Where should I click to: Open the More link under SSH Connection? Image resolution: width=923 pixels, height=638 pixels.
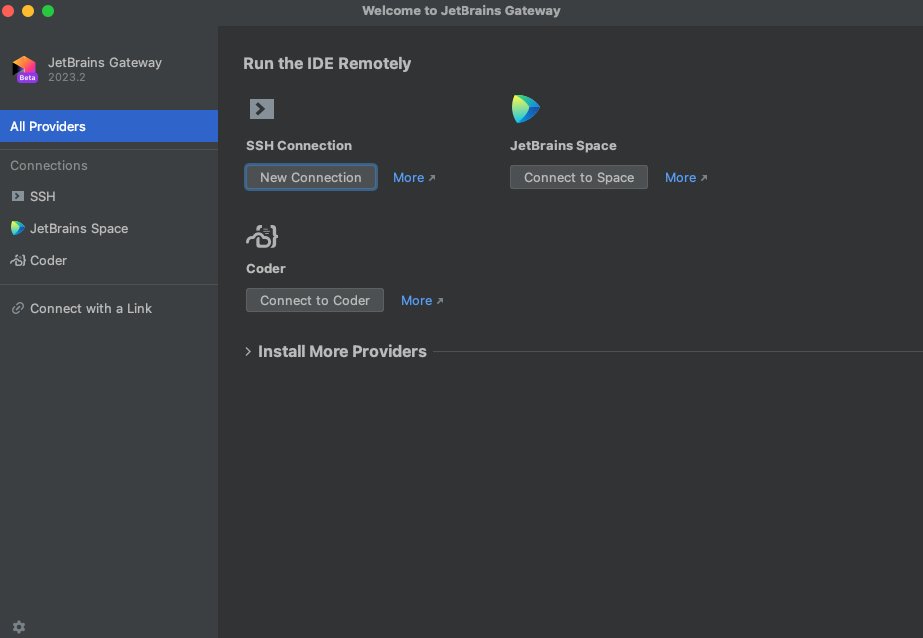[409, 177]
